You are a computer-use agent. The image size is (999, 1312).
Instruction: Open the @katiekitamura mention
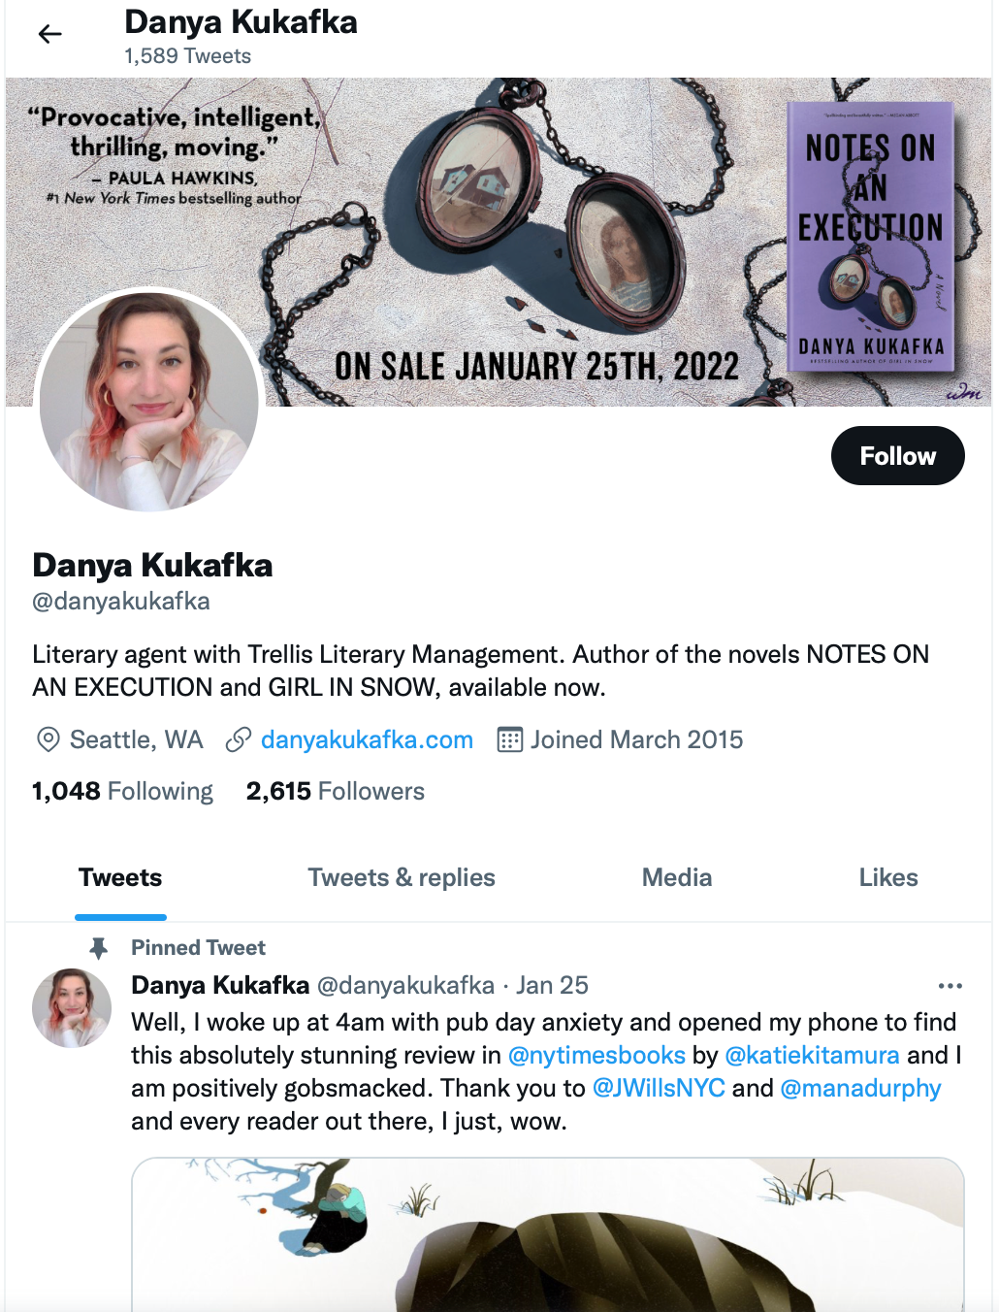813,1055
